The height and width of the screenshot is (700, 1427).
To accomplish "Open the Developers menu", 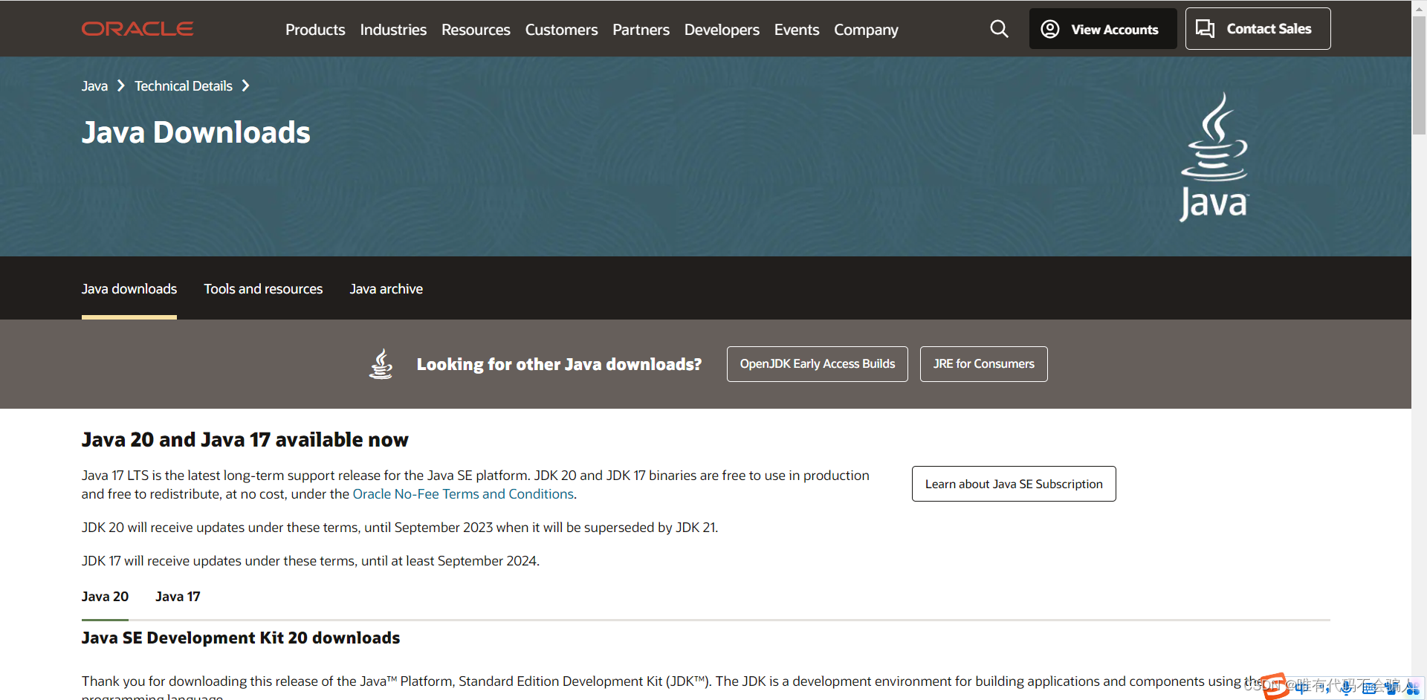I will (x=722, y=30).
